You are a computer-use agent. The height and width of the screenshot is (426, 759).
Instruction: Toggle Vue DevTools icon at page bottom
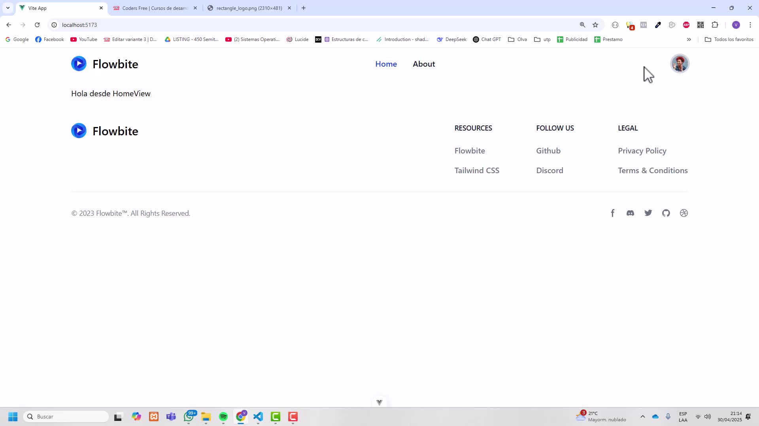click(x=379, y=402)
